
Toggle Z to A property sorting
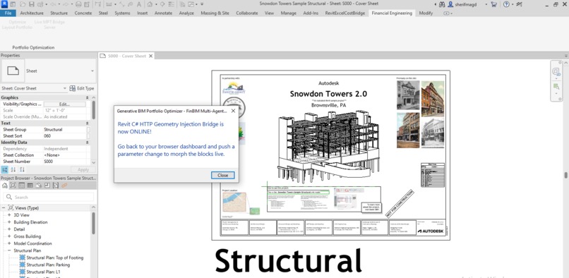[x=22, y=169]
